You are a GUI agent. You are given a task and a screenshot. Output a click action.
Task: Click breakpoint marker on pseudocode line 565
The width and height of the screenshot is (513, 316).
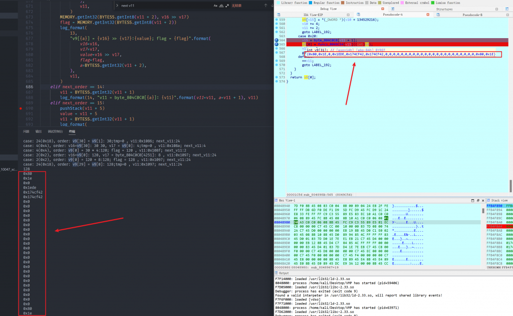[277, 44]
